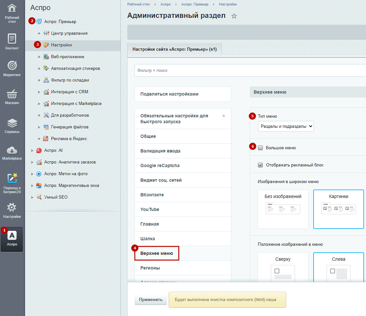Open the Регионы settings section

(x=183, y=268)
